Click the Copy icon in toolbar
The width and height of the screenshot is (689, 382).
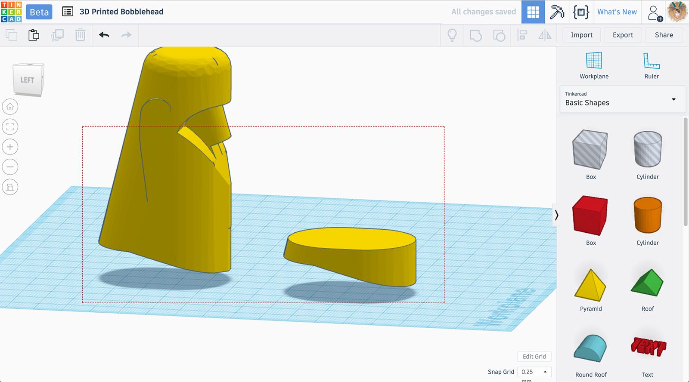(x=12, y=35)
